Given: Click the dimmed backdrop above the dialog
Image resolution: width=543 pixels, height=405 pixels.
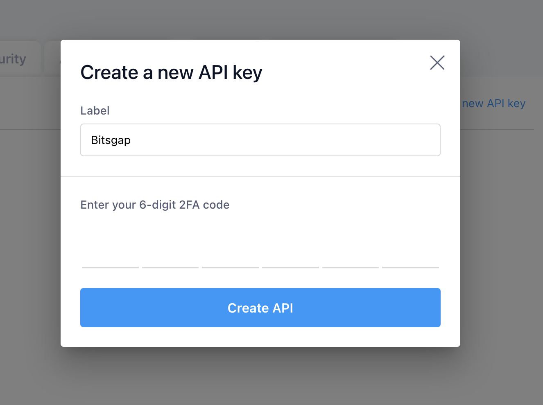Looking at the screenshot, I should pos(260,18).
